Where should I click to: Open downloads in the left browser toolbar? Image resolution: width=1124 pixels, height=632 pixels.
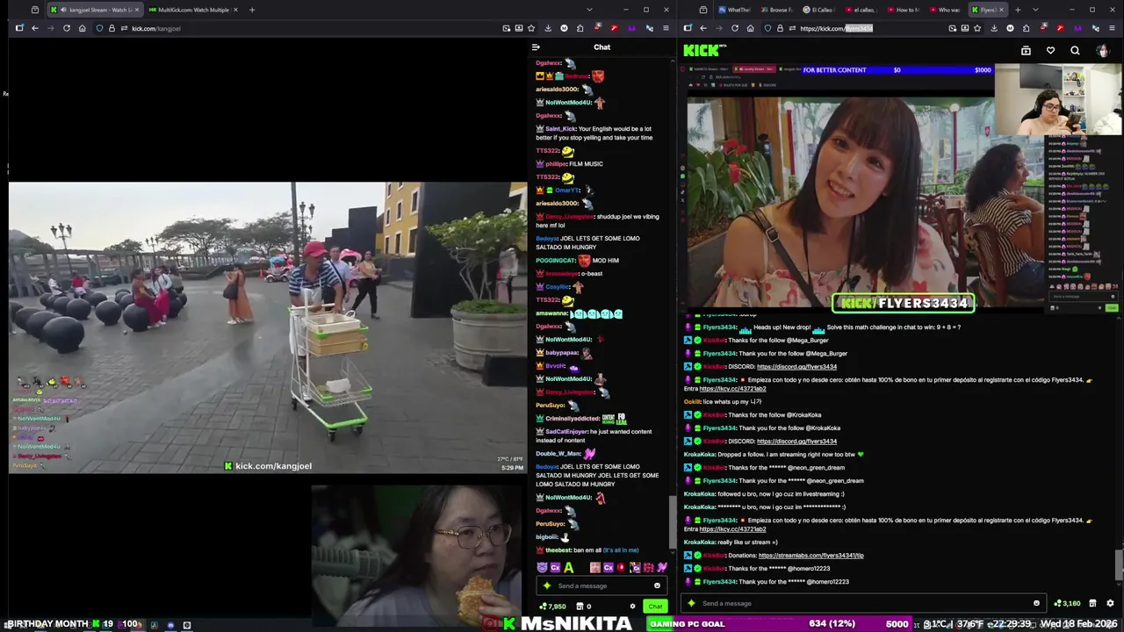[548, 28]
